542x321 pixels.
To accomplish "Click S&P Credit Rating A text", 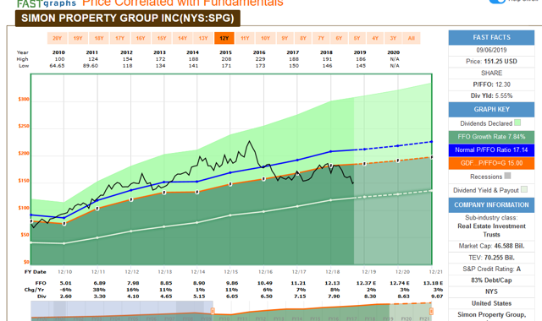I will coord(491,269).
